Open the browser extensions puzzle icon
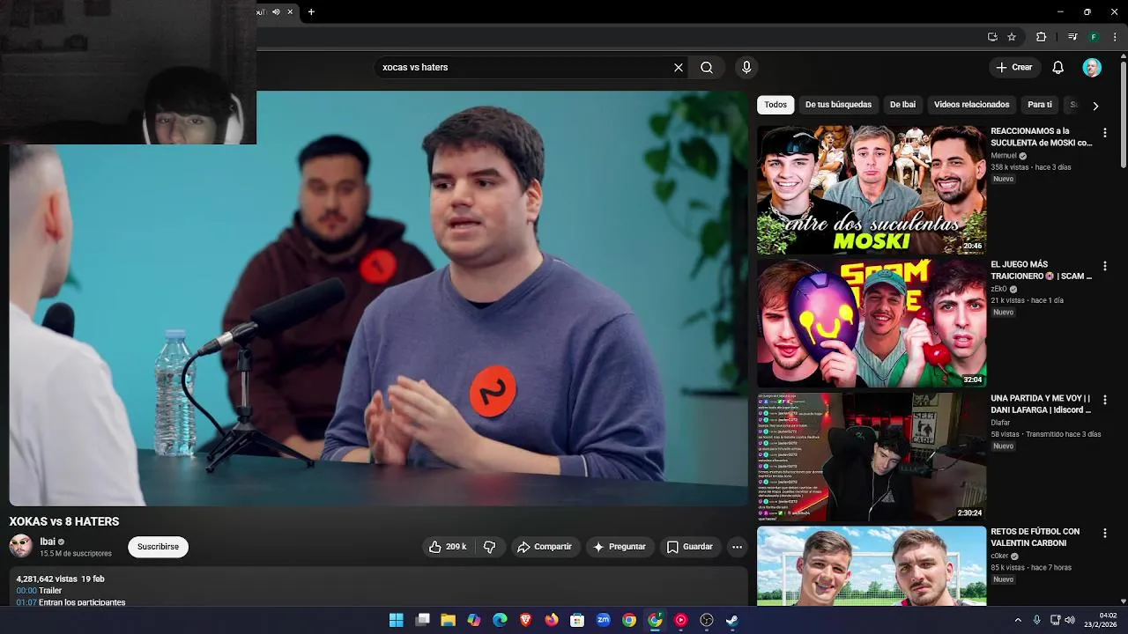The width and height of the screenshot is (1128, 634). coord(1041,37)
